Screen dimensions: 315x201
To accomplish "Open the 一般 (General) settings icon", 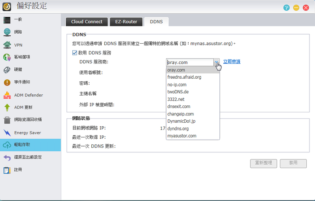I will [7, 20].
